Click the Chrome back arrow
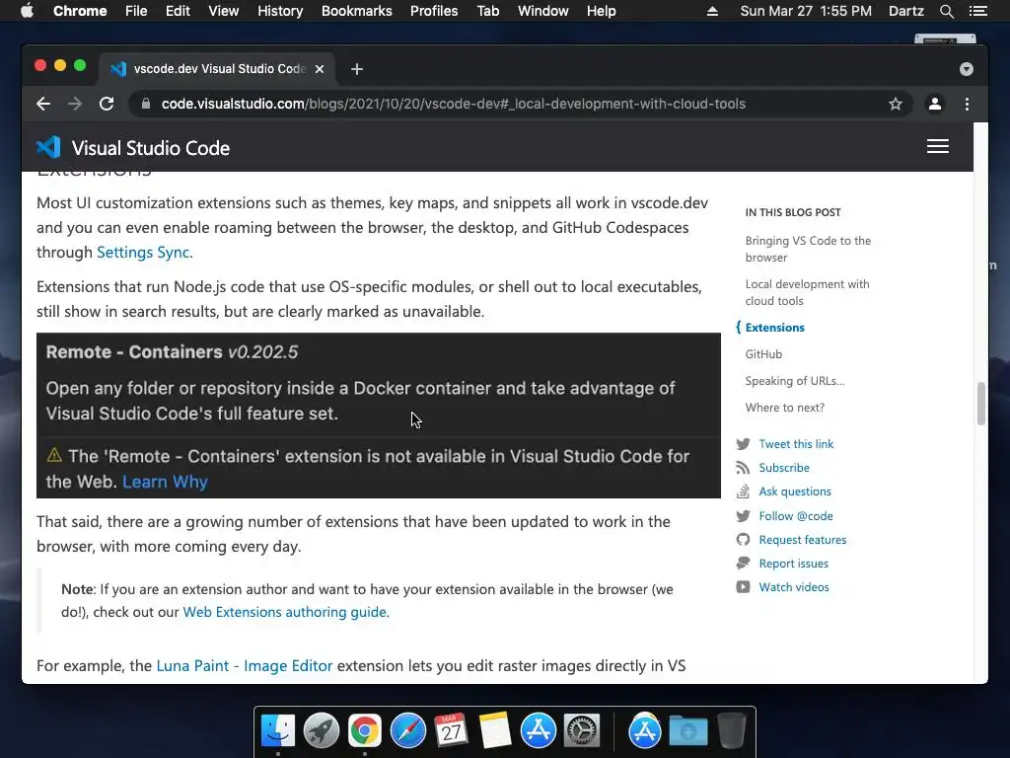 [x=43, y=104]
